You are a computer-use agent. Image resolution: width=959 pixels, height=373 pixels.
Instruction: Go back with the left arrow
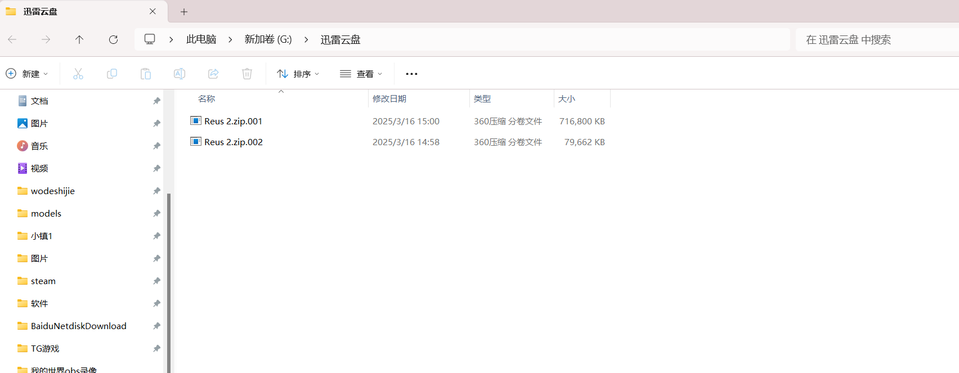(x=12, y=39)
